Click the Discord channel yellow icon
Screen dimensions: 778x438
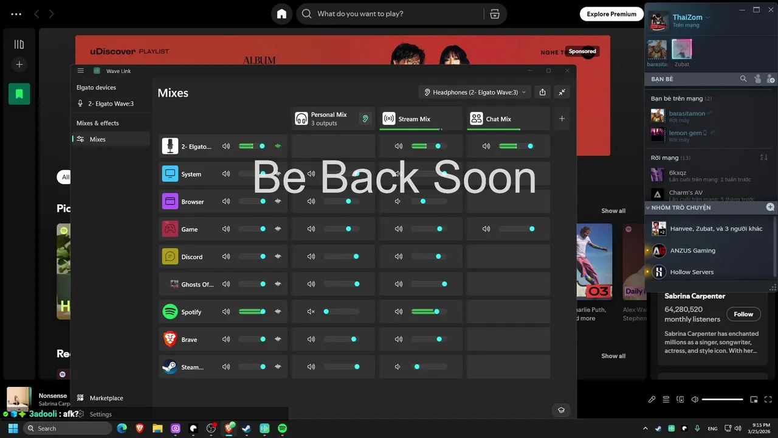click(x=170, y=257)
